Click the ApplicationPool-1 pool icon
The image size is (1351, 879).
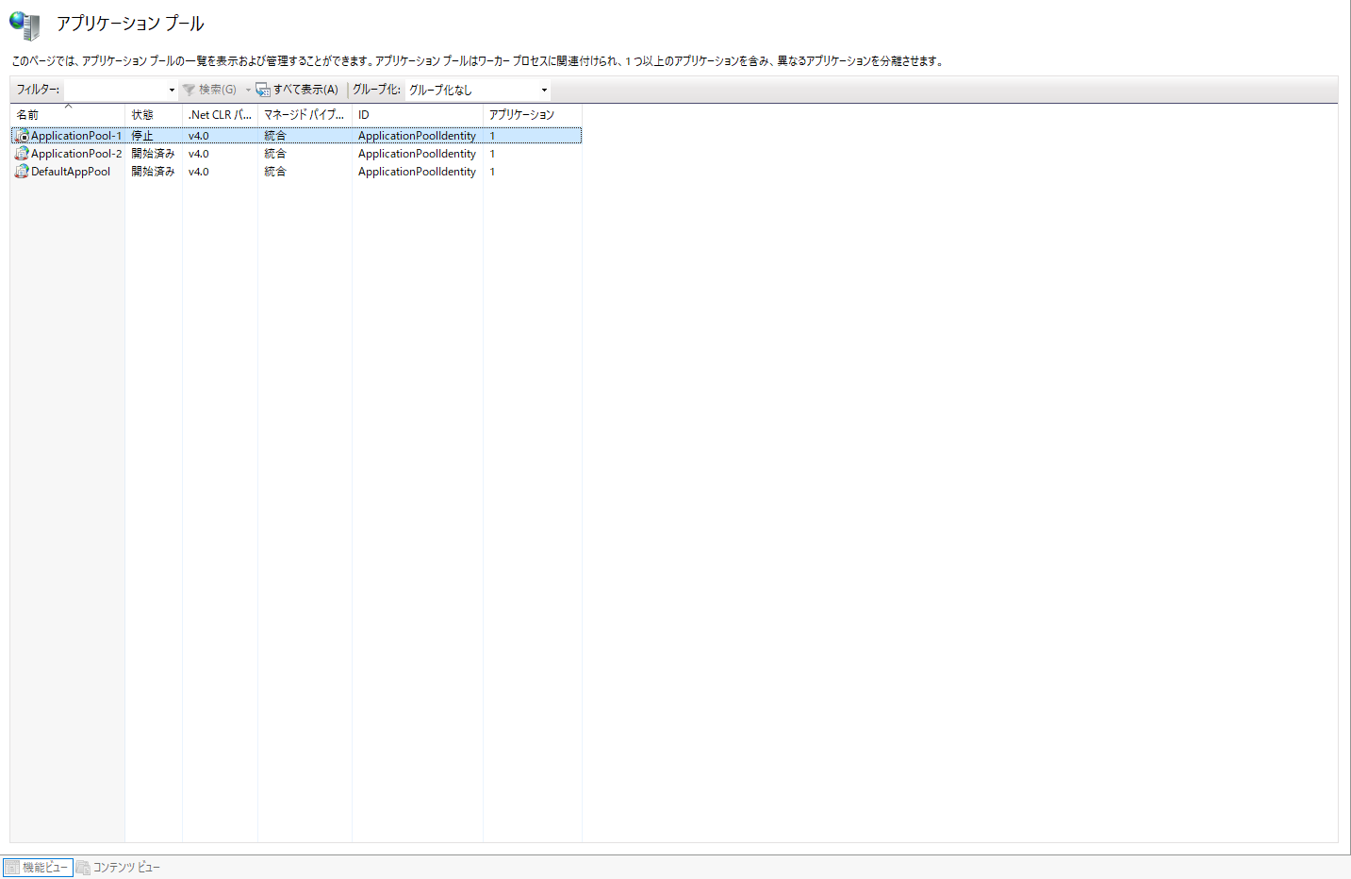[22, 136]
